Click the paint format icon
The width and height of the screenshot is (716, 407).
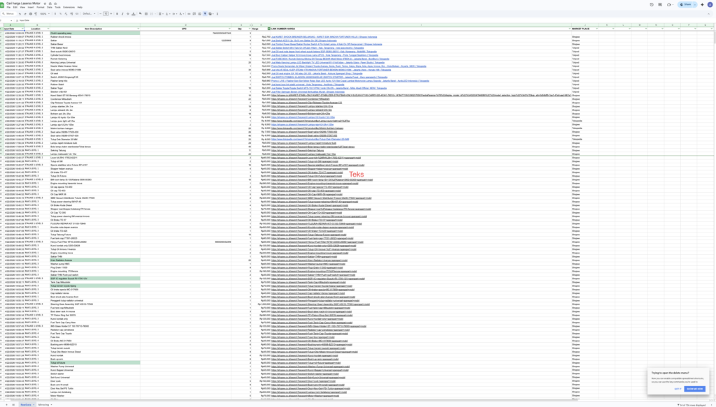pyautogui.click(x=36, y=14)
